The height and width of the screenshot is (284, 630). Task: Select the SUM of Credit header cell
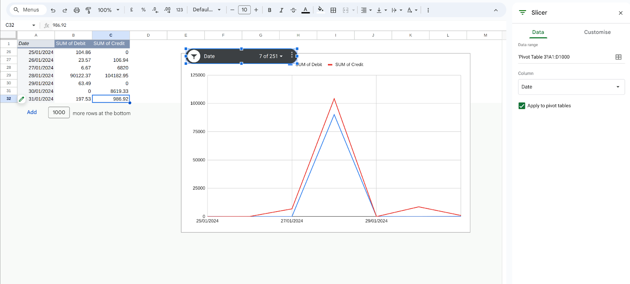(111, 44)
